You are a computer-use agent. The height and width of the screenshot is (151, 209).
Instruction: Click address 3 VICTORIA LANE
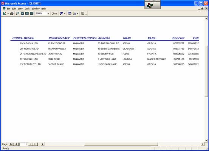(107, 59)
